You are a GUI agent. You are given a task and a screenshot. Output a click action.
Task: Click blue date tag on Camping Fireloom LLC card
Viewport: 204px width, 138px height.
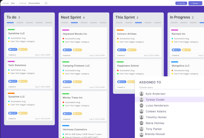[67, 82]
